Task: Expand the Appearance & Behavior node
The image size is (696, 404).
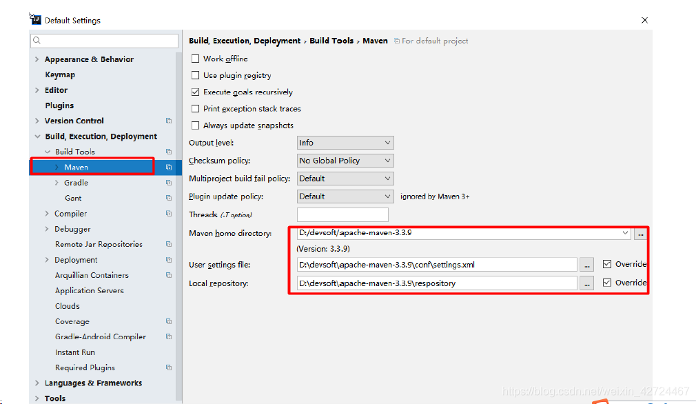Action: [37, 59]
